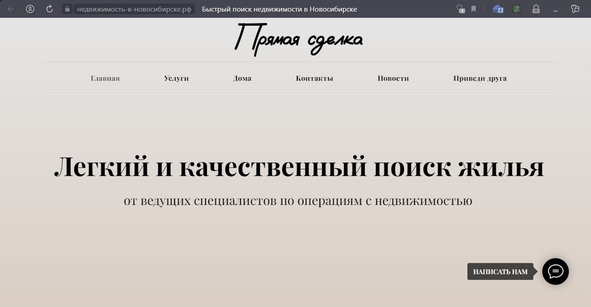Viewport: 591px width, 307px height.
Task: Click the subtitle от ведущих специалистов text
Action: click(298, 201)
